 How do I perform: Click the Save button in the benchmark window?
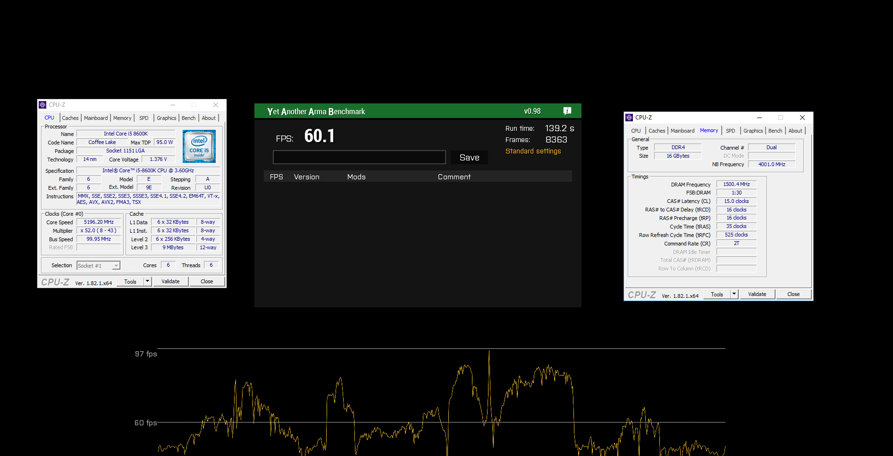[469, 157]
